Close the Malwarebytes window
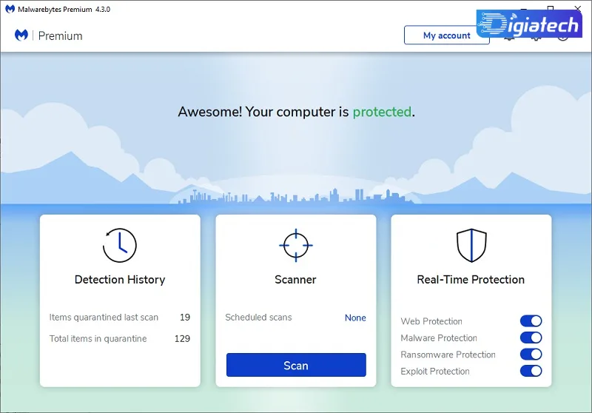The height and width of the screenshot is (413, 592). click(578, 8)
